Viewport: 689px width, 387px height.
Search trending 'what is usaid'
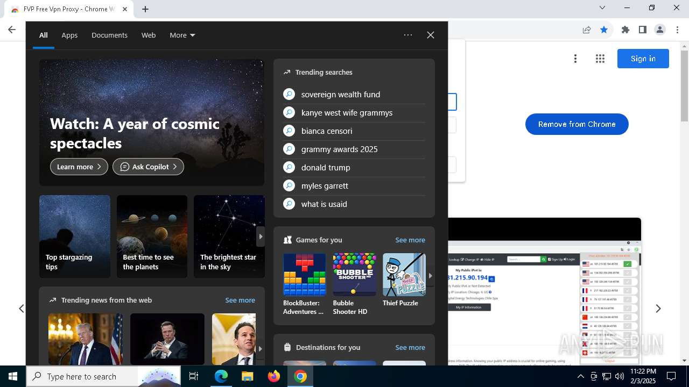click(x=354, y=204)
